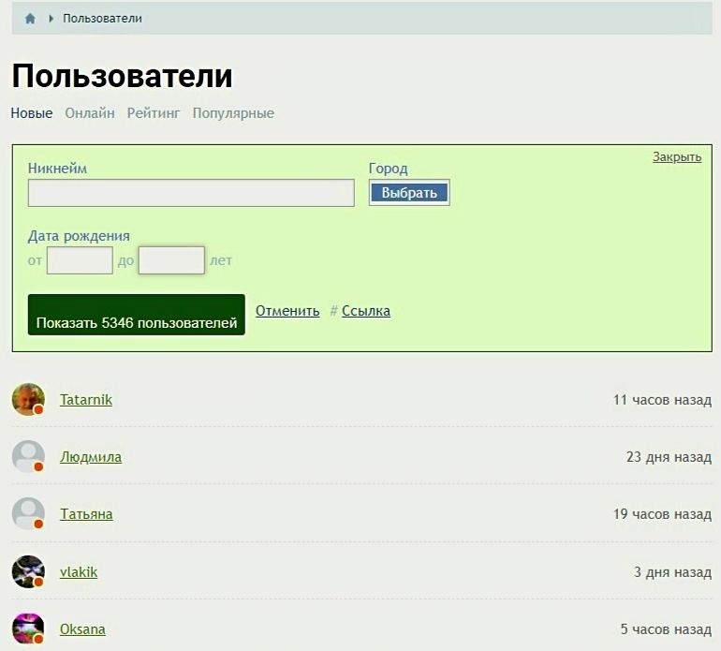Open Пользователи breadcrumb link

point(102,19)
